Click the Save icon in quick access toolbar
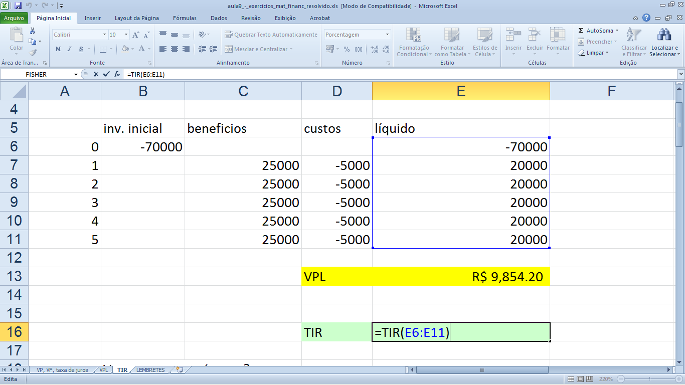685x385 pixels. point(19,6)
